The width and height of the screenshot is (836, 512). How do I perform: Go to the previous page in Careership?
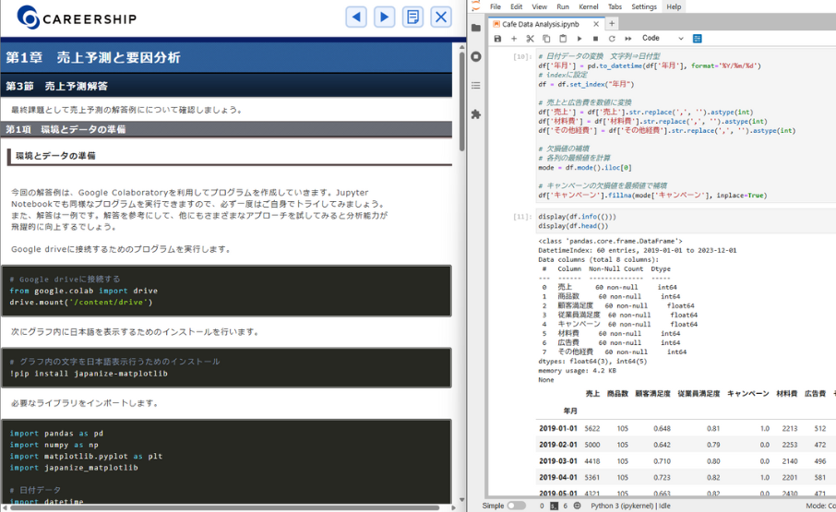click(x=356, y=17)
